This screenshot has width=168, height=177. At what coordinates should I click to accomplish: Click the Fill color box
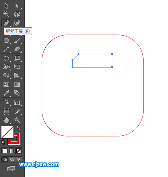7,132
